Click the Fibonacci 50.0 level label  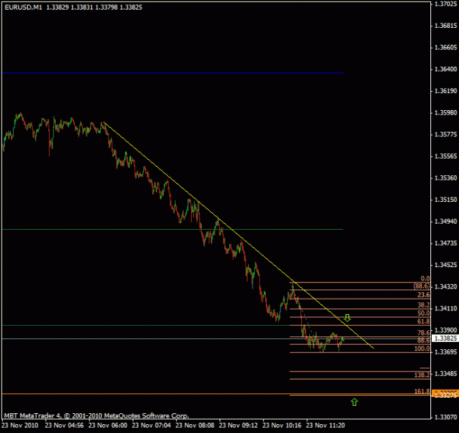424,313
